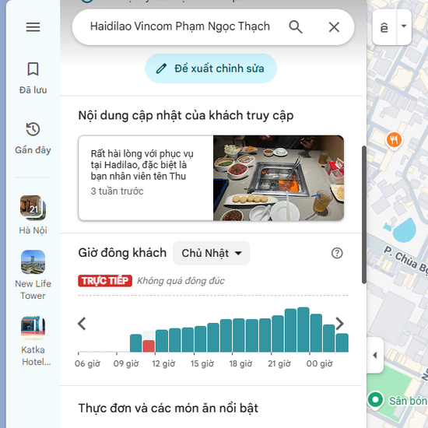Open the visitor update review card
The image size is (428, 428).
[x=211, y=178]
